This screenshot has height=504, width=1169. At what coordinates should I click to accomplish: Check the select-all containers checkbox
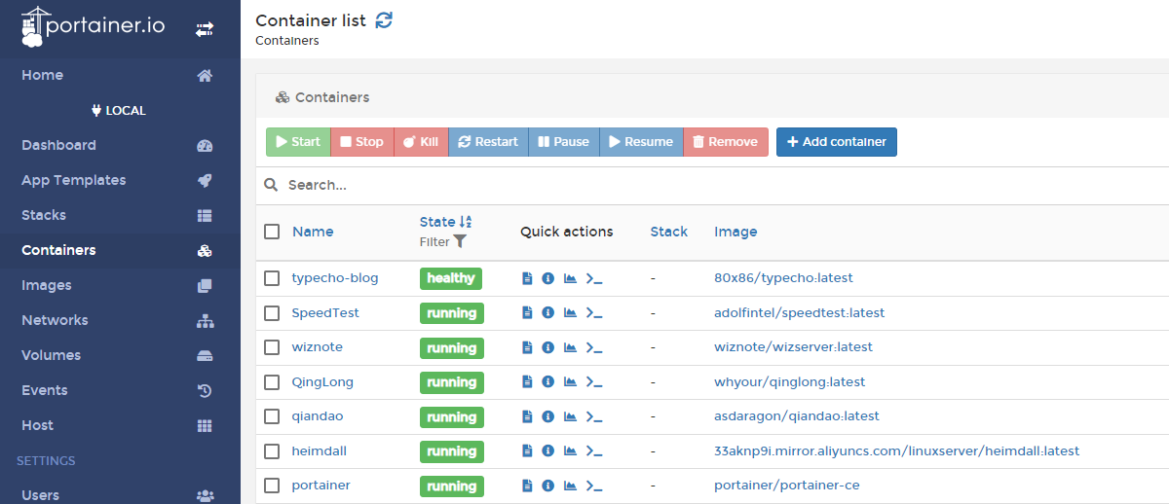272,232
